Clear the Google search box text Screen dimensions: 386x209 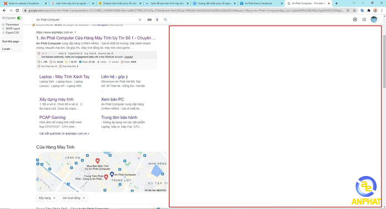pyautogui.click(x=140, y=20)
